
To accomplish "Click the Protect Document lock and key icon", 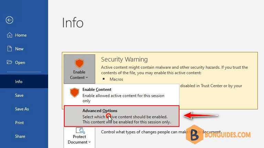I will pyautogui.click(x=80, y=131).
